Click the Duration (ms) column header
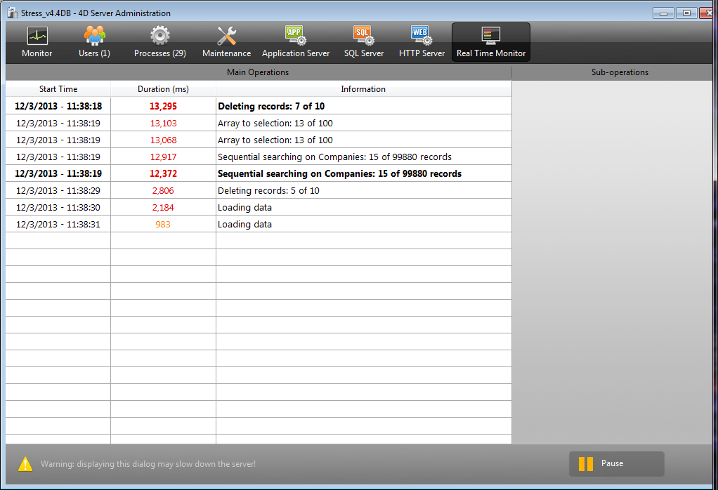This screenshot has height=490, width=718. tap(163, 89)
